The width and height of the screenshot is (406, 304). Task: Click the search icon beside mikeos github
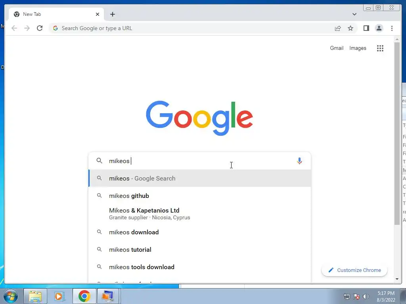99,196
